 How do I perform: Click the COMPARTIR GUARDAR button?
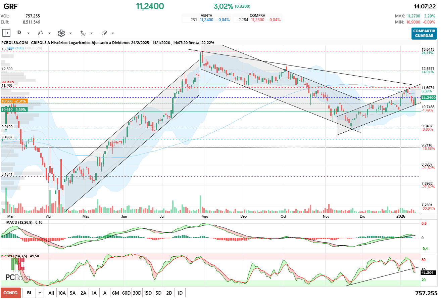pyautogui.click(x=424, y=33)
